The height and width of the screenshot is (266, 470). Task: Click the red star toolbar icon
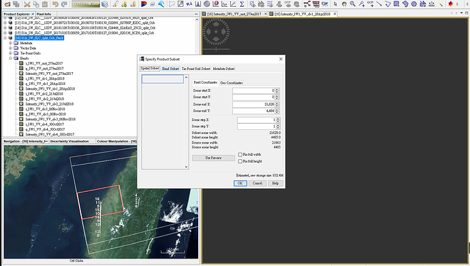click(x=450, y=4)
